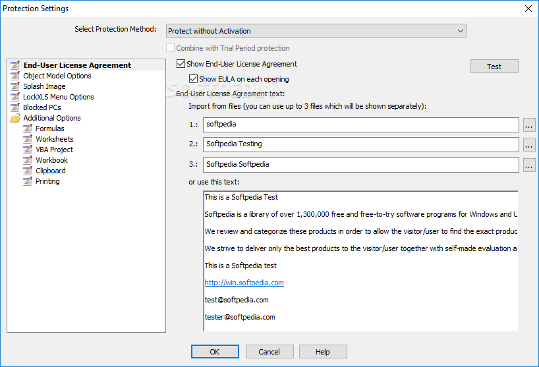Click the line starting 'Softpedia is a library'

[360, 214]
